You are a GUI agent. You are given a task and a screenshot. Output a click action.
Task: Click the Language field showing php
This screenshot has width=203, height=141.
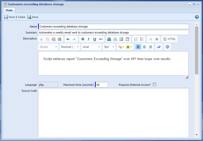48,85
